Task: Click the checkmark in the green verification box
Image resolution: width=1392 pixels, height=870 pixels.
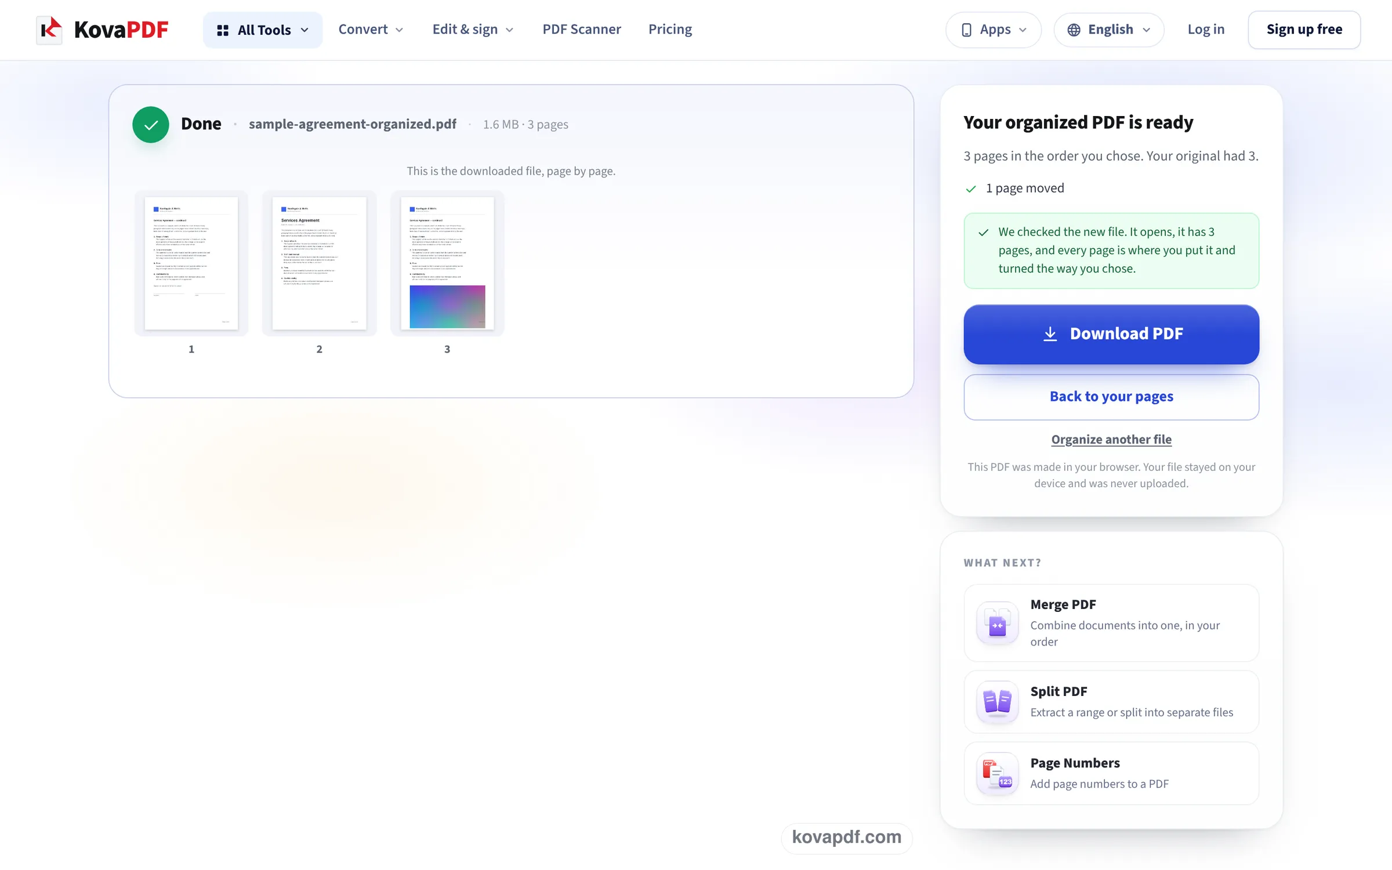Action: coord(984,233)
